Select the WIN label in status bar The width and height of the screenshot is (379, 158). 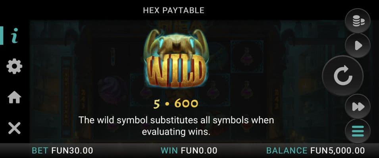[170, 150]
